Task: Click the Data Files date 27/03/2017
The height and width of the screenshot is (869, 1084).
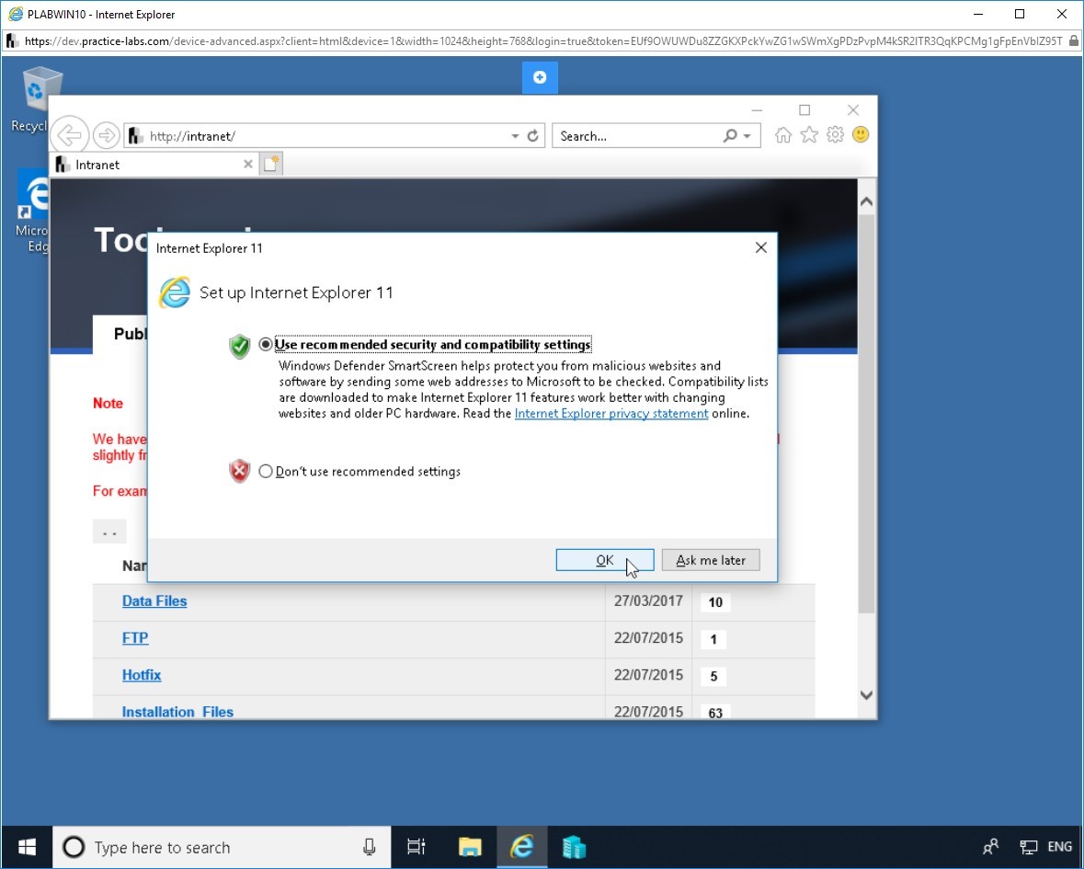Action: coord(648,600)
